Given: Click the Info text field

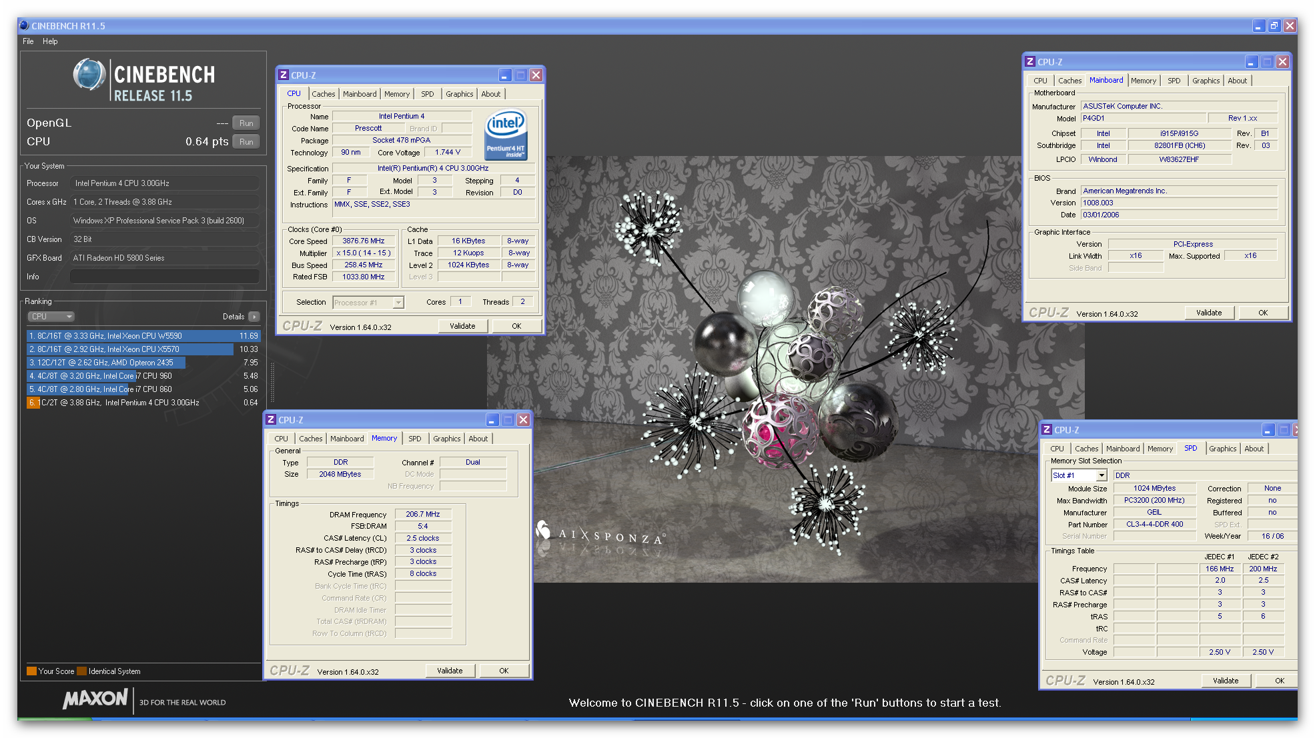Looking at the screenshot, I should (165, 277).
